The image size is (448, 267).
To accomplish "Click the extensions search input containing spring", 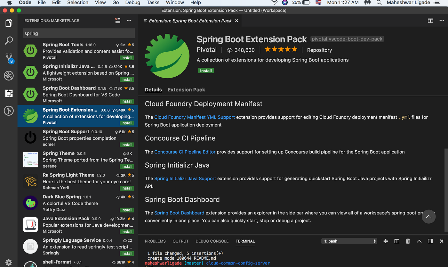I will (79, 33).
